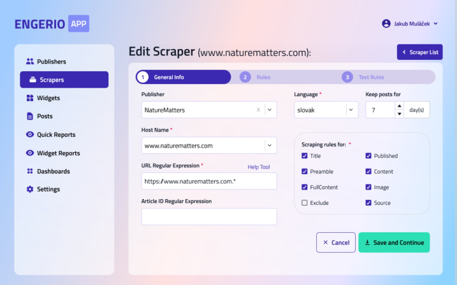
Task: Increase Keep posts for days with up arrow
Action: [399, 106]
